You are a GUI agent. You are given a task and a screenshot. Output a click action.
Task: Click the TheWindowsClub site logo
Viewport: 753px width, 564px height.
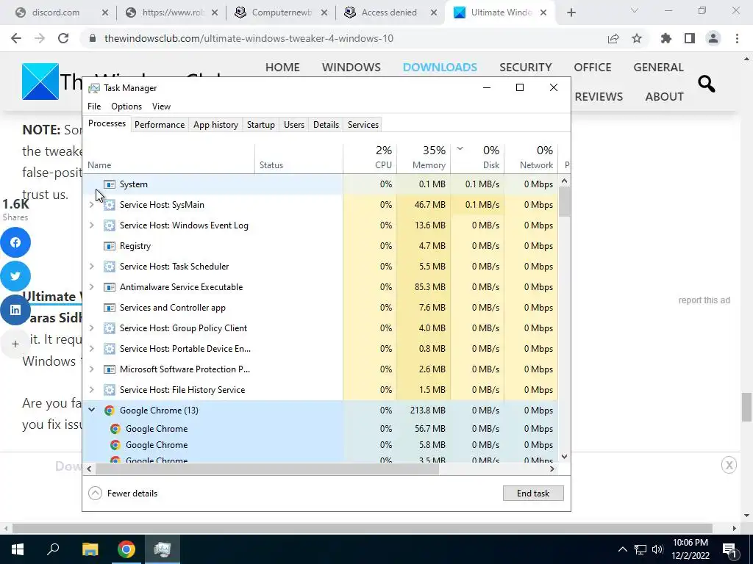(40, 82)
